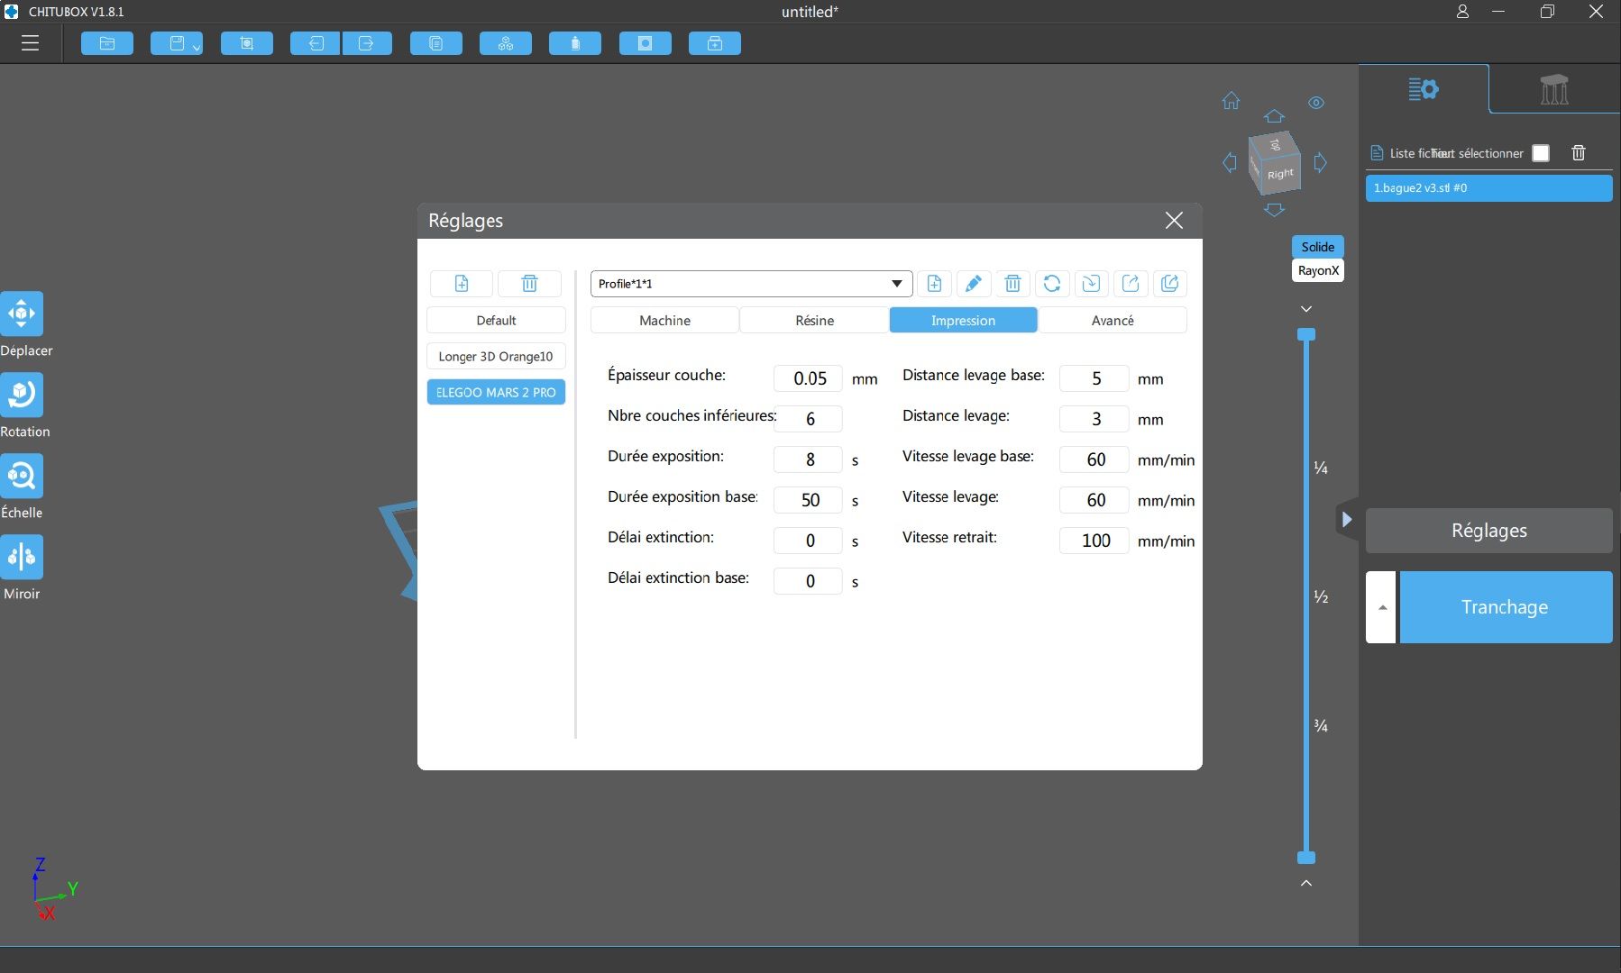Select the ELEGOO MARS 2 PRO machine

click(x=496, y=393)
